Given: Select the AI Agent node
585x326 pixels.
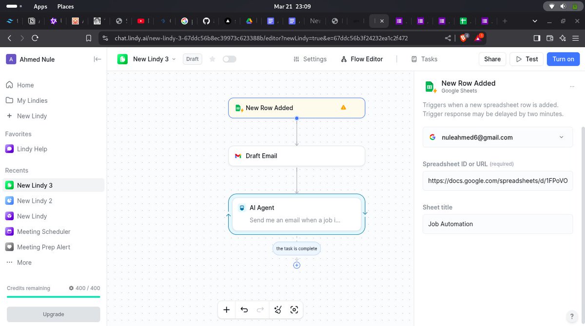Looking at the screenshot, I should (x=296, y=214).
